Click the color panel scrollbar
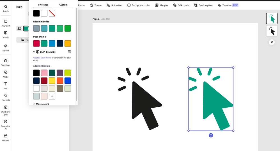Viewport: 280px width, 151px height. pos(77,54)
